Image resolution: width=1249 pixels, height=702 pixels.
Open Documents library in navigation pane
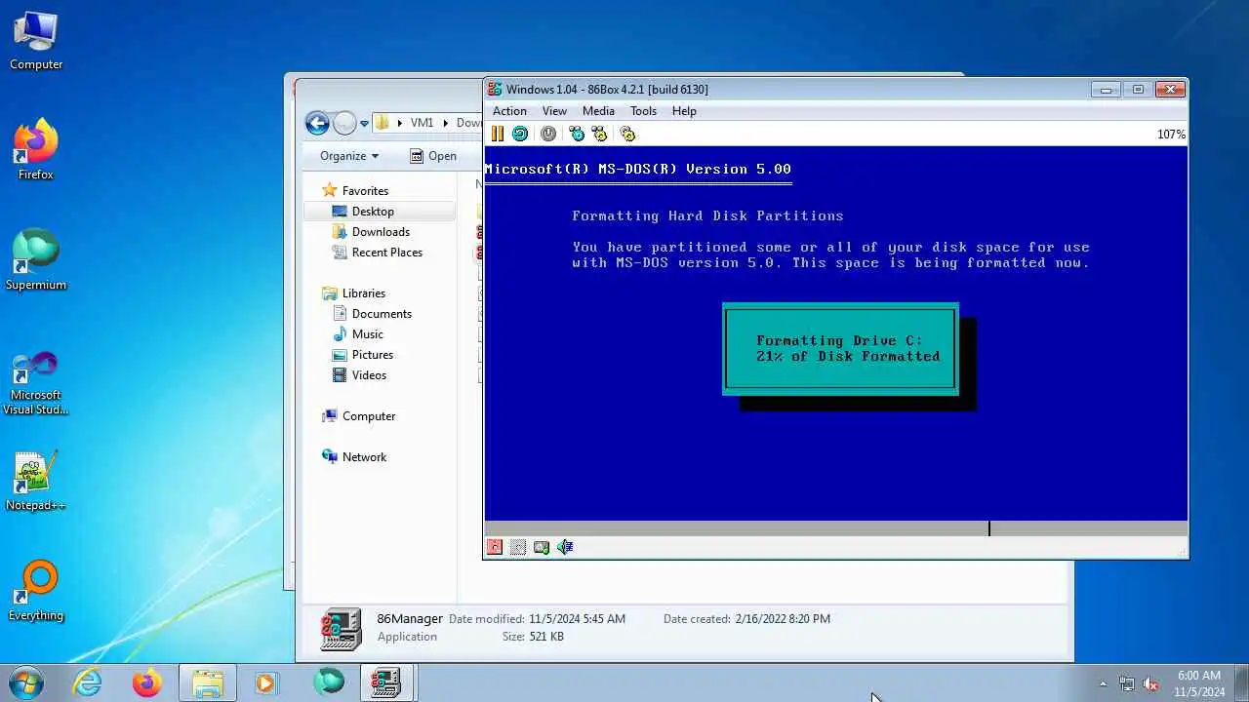click(382, 314)
